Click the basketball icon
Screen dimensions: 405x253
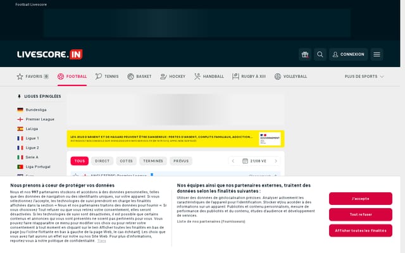[x=130, y=77]
